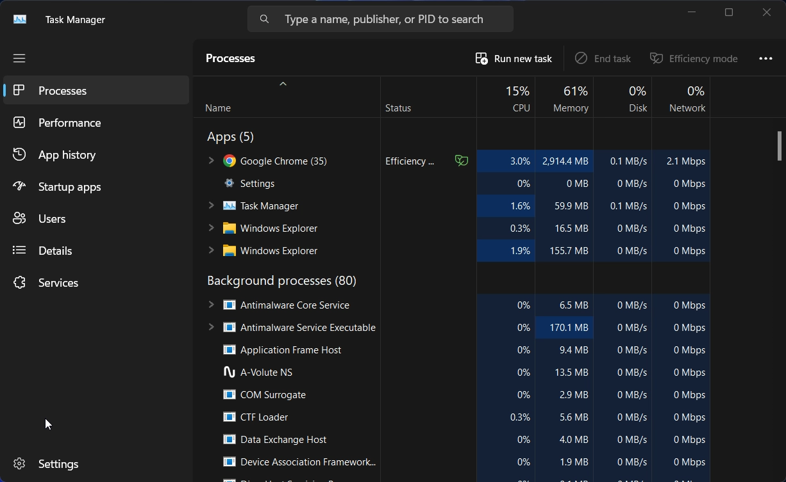Expand the first Windows Explorer entry
The image size is (786, 482).
(x=211, y=228)
